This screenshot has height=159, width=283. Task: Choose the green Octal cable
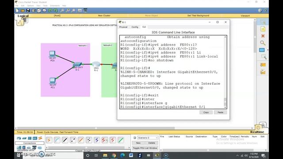[121, 140]
